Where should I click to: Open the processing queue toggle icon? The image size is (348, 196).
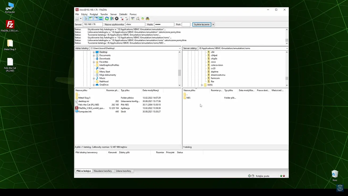coord(112,19)
